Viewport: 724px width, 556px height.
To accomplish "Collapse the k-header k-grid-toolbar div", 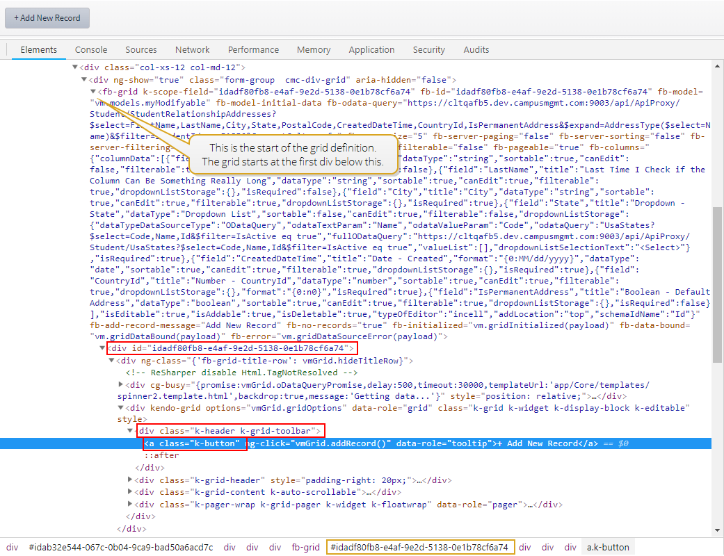I will pyautogui.click(x=130, y=430).
